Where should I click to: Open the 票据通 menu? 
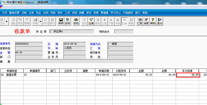click(105, 13)
